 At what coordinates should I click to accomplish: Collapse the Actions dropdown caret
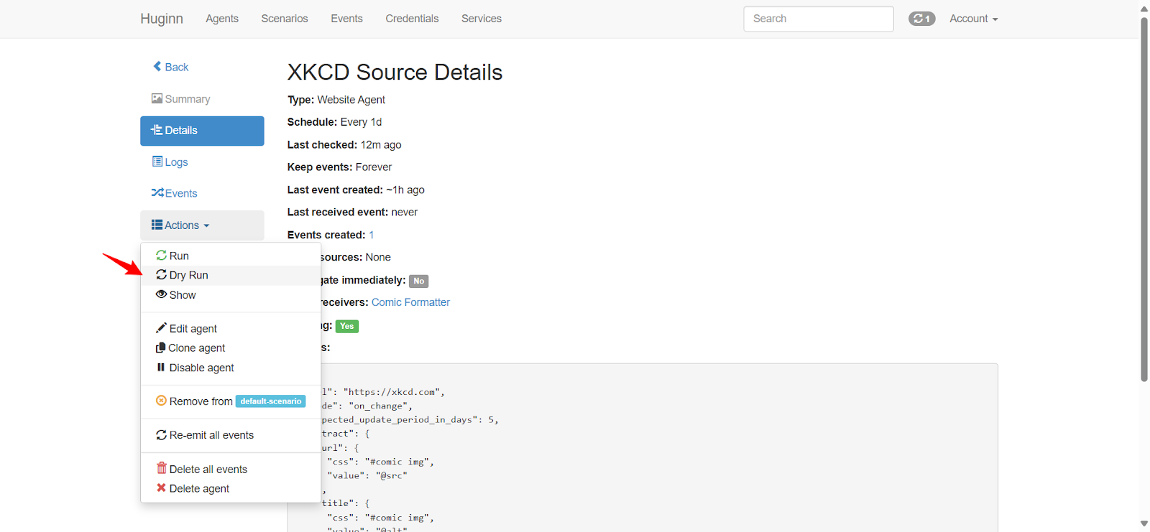coord(206,225)
